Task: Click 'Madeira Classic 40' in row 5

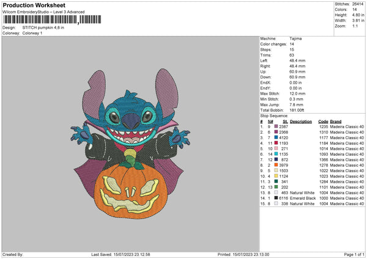Action: point(347,148)
